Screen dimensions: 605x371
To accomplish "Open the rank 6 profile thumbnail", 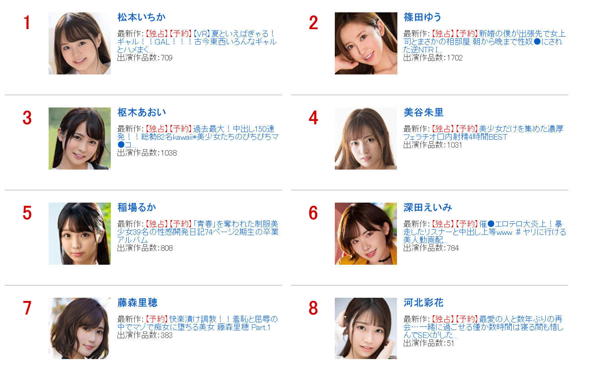I will coord(366,234).
